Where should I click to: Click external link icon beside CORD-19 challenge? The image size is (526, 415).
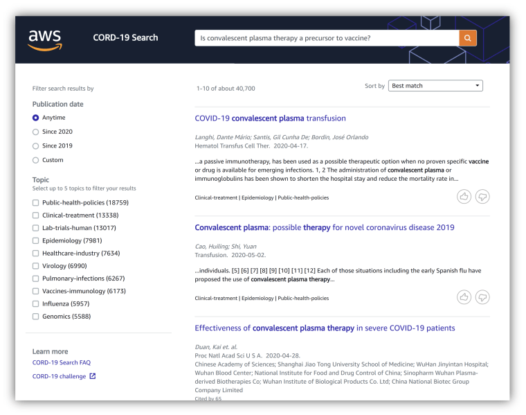tap(93, 376)
